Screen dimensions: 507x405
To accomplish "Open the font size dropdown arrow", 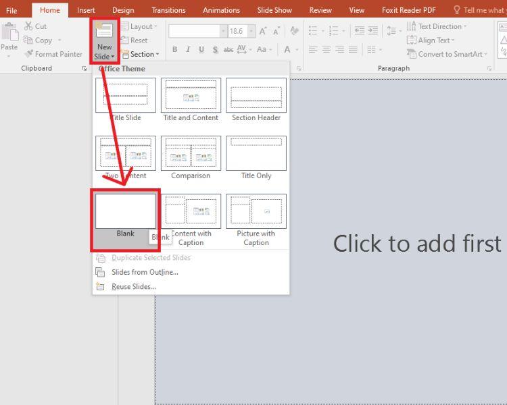I will pyautogui.click(x=251, y=31).
